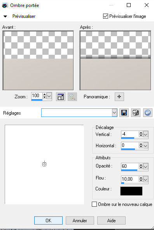Viewport: 154px width, 230px height.
Task: Open the Opacité slider dropdown
Action: point(145,167)
